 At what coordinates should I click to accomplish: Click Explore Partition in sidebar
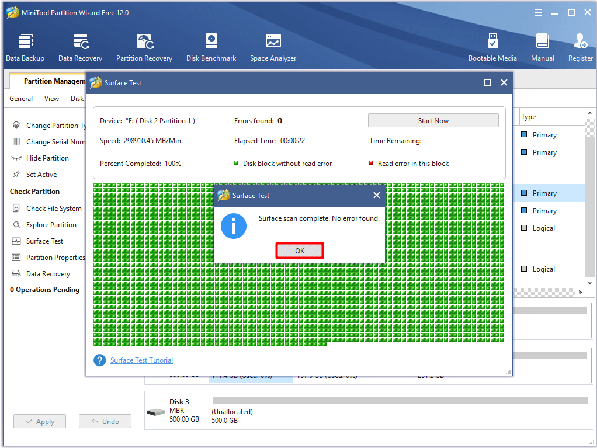point(44,224)
